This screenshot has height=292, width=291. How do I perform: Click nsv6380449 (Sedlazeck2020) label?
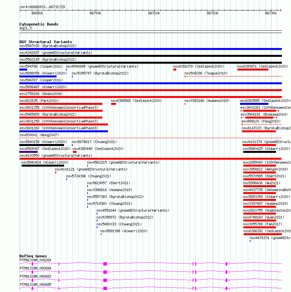pyautogui.click(x=98, y=149)
